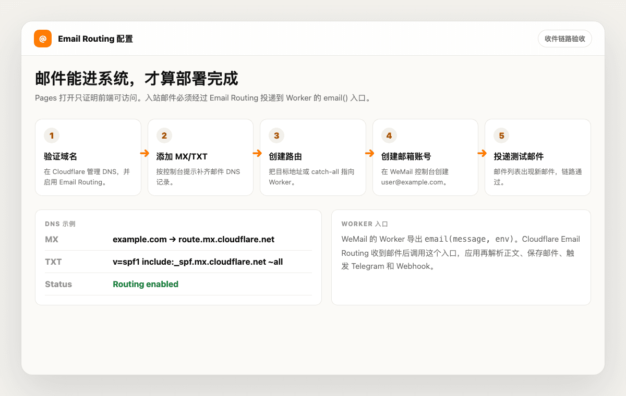
Task: Open step card 验证域名
Action: pos(88,157)
